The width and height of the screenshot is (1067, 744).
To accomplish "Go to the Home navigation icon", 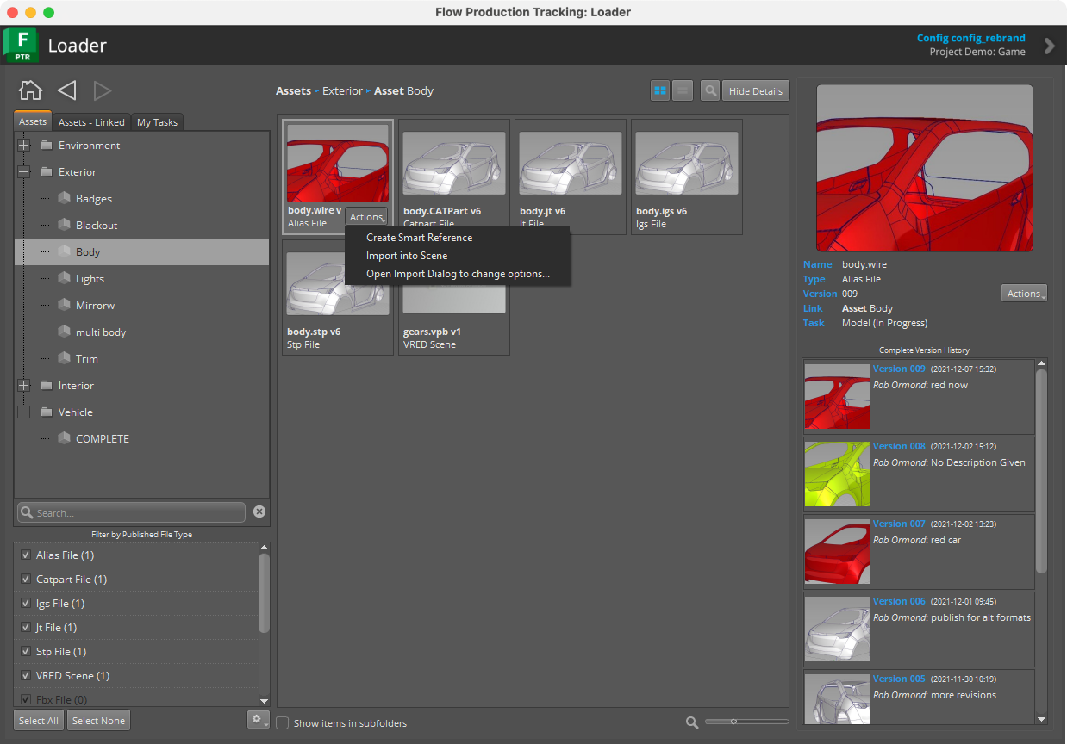I will click(30, 90).
